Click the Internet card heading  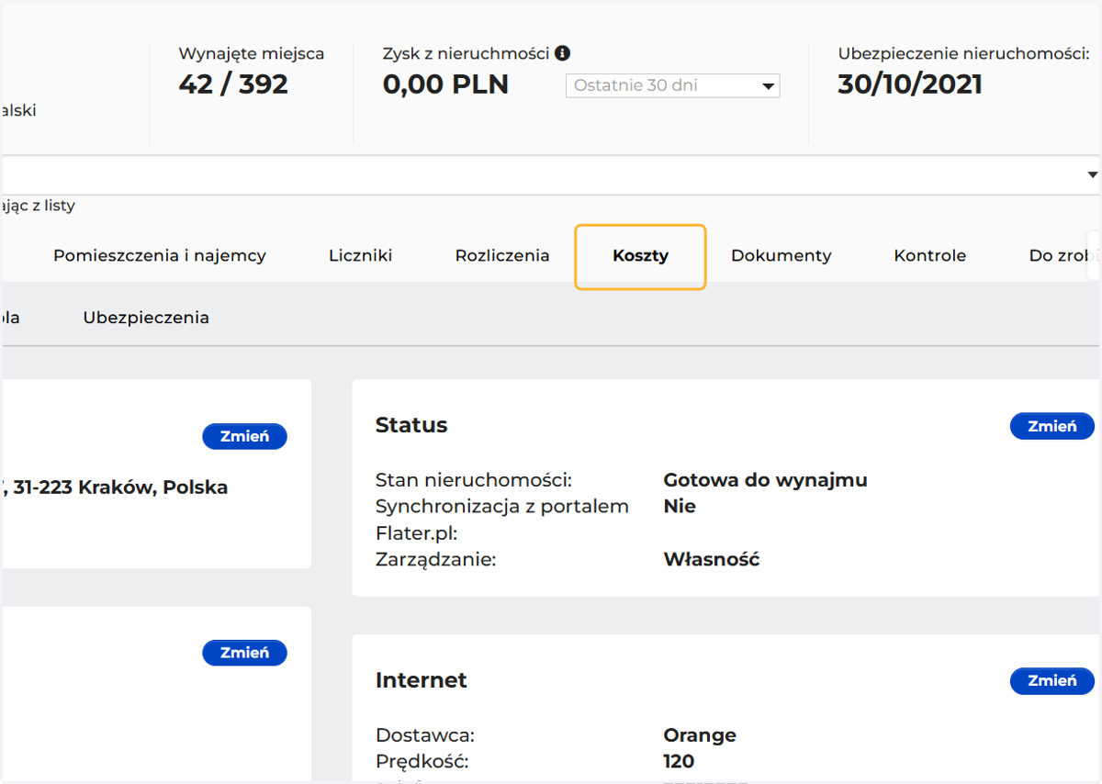(422, 680)
